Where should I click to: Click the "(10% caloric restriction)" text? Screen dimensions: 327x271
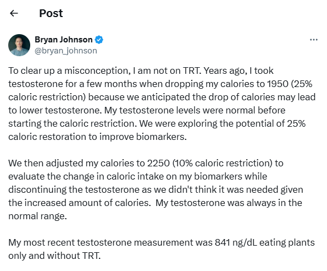coord(223,163)
